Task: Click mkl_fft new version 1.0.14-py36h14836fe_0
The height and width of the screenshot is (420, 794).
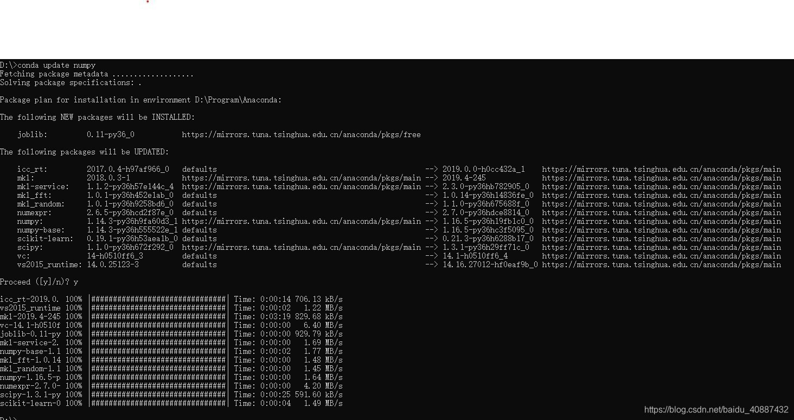Action: point(488,195)
